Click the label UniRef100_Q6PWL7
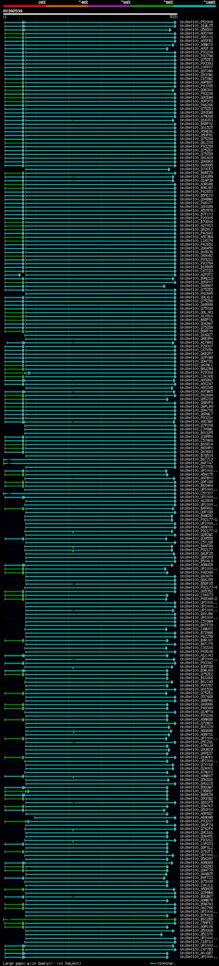219x966 pixels. [x=196, y=414]
